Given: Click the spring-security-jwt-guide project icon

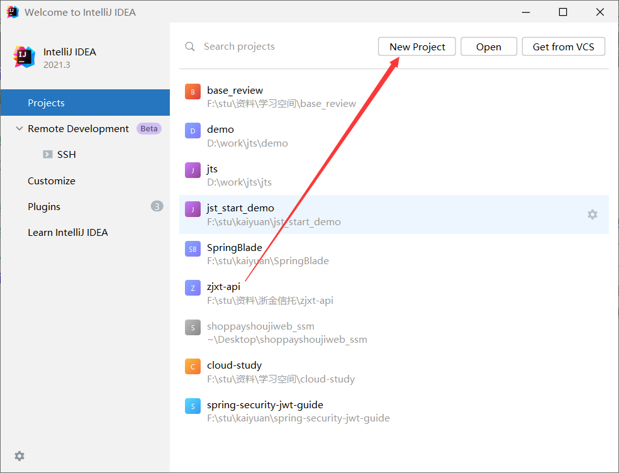Looking at the screenshot, I should point(192,406).
